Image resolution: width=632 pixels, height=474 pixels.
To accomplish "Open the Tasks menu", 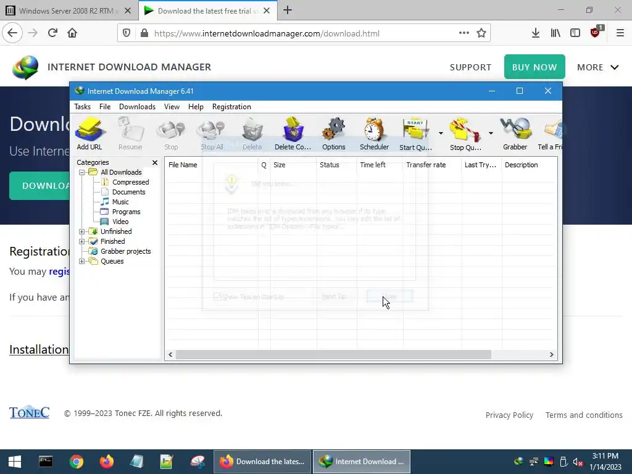I will coord(82,107).
